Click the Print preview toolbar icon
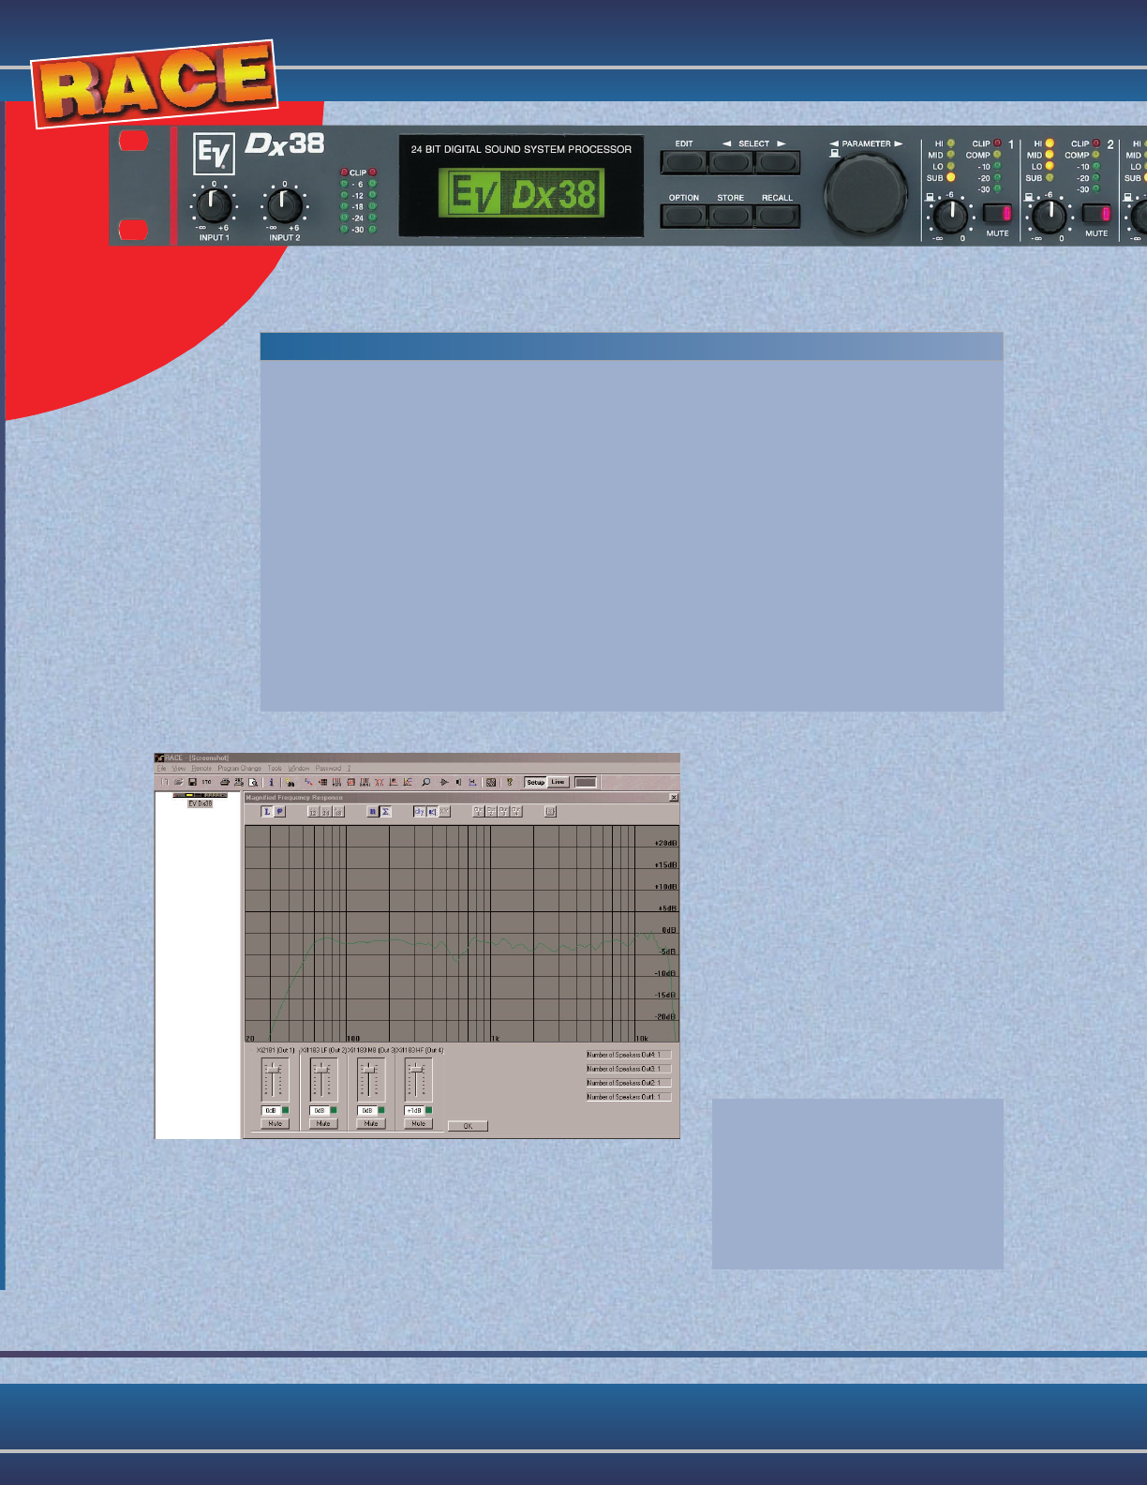The height and width of the screenshot is (1485, 1147). pyautogui.click(x=253, y=782)
